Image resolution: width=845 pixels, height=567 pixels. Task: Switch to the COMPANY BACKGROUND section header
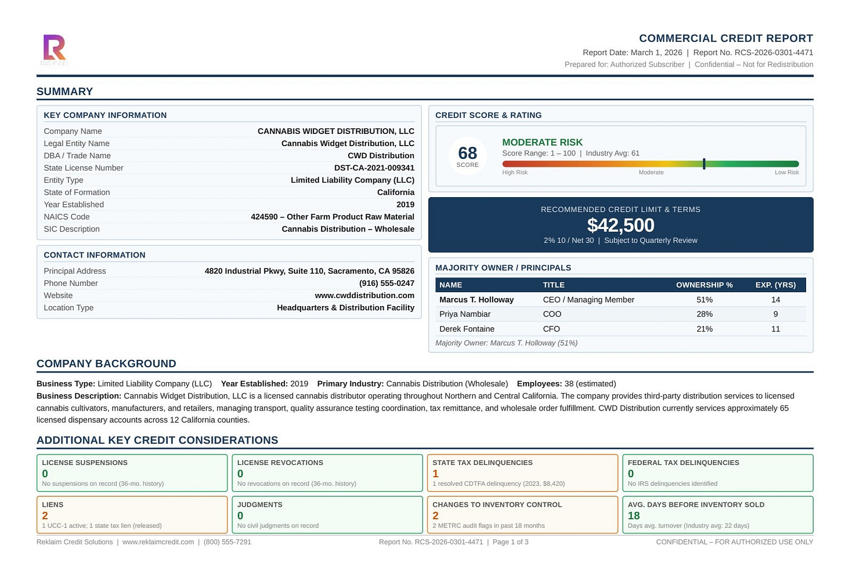click(106, 364)
